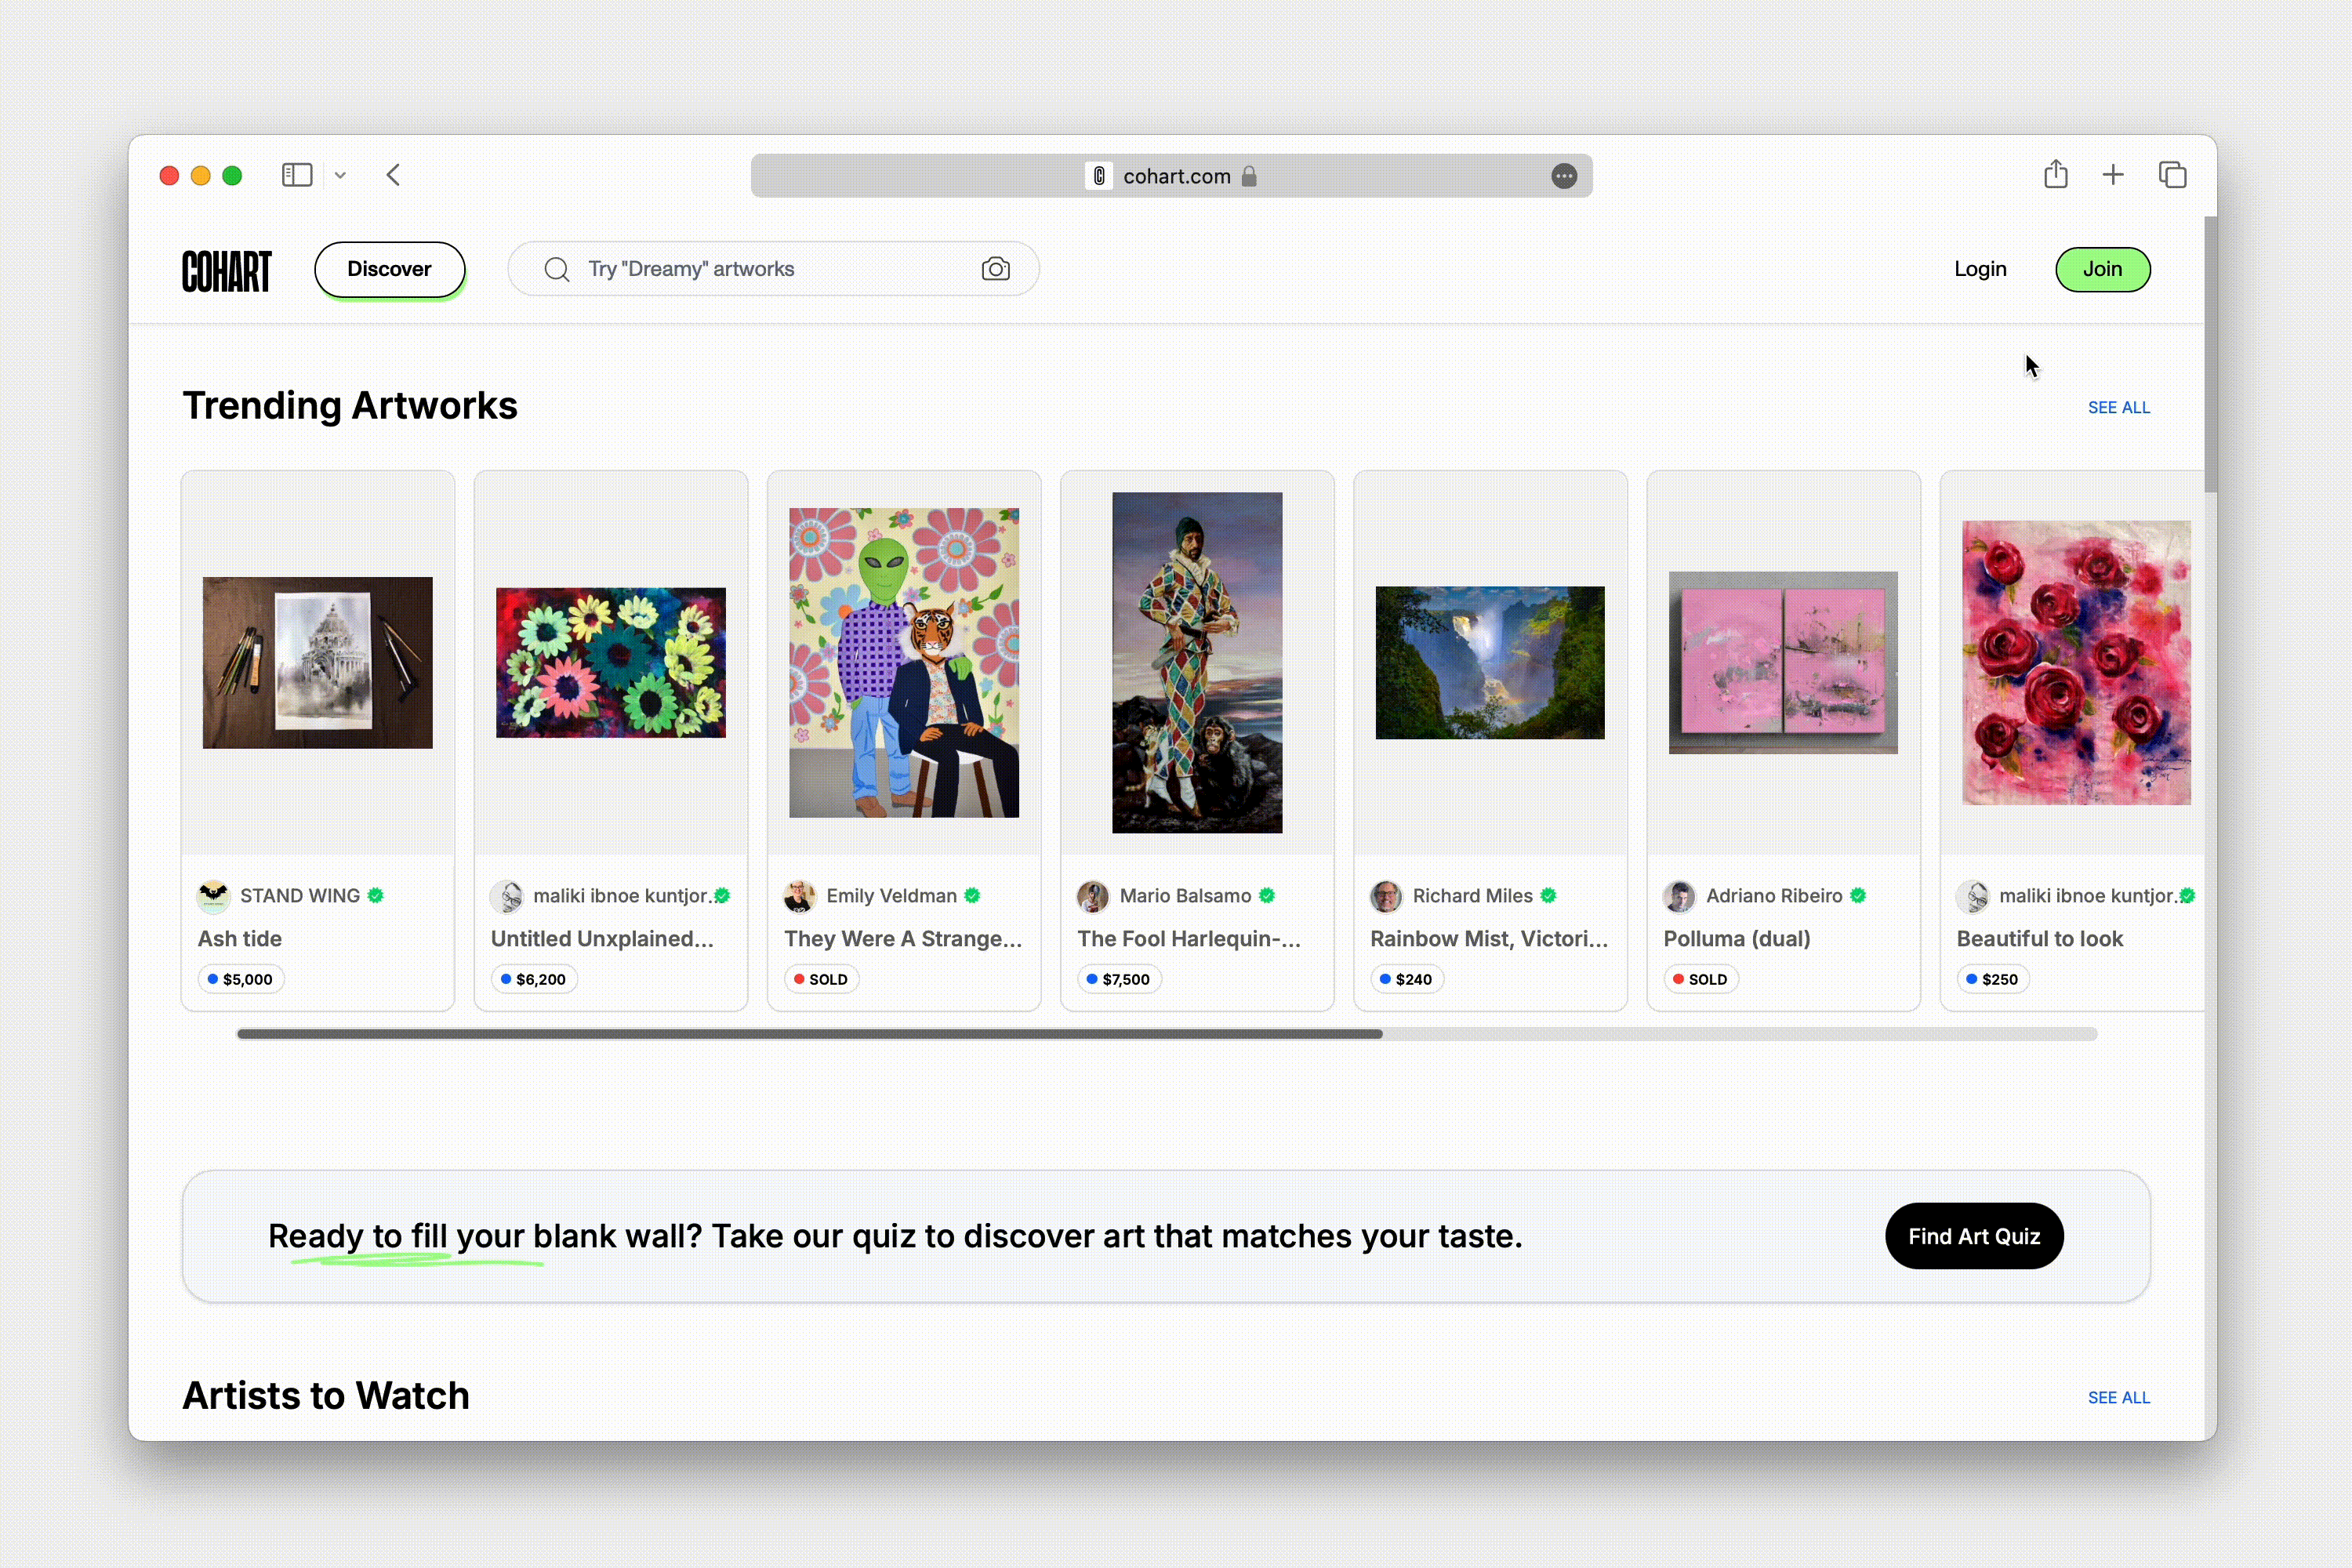Click the maliki ibnoe kuntjor artist avatar icon
This screenshot has width=2352, height=1568.
511,896
